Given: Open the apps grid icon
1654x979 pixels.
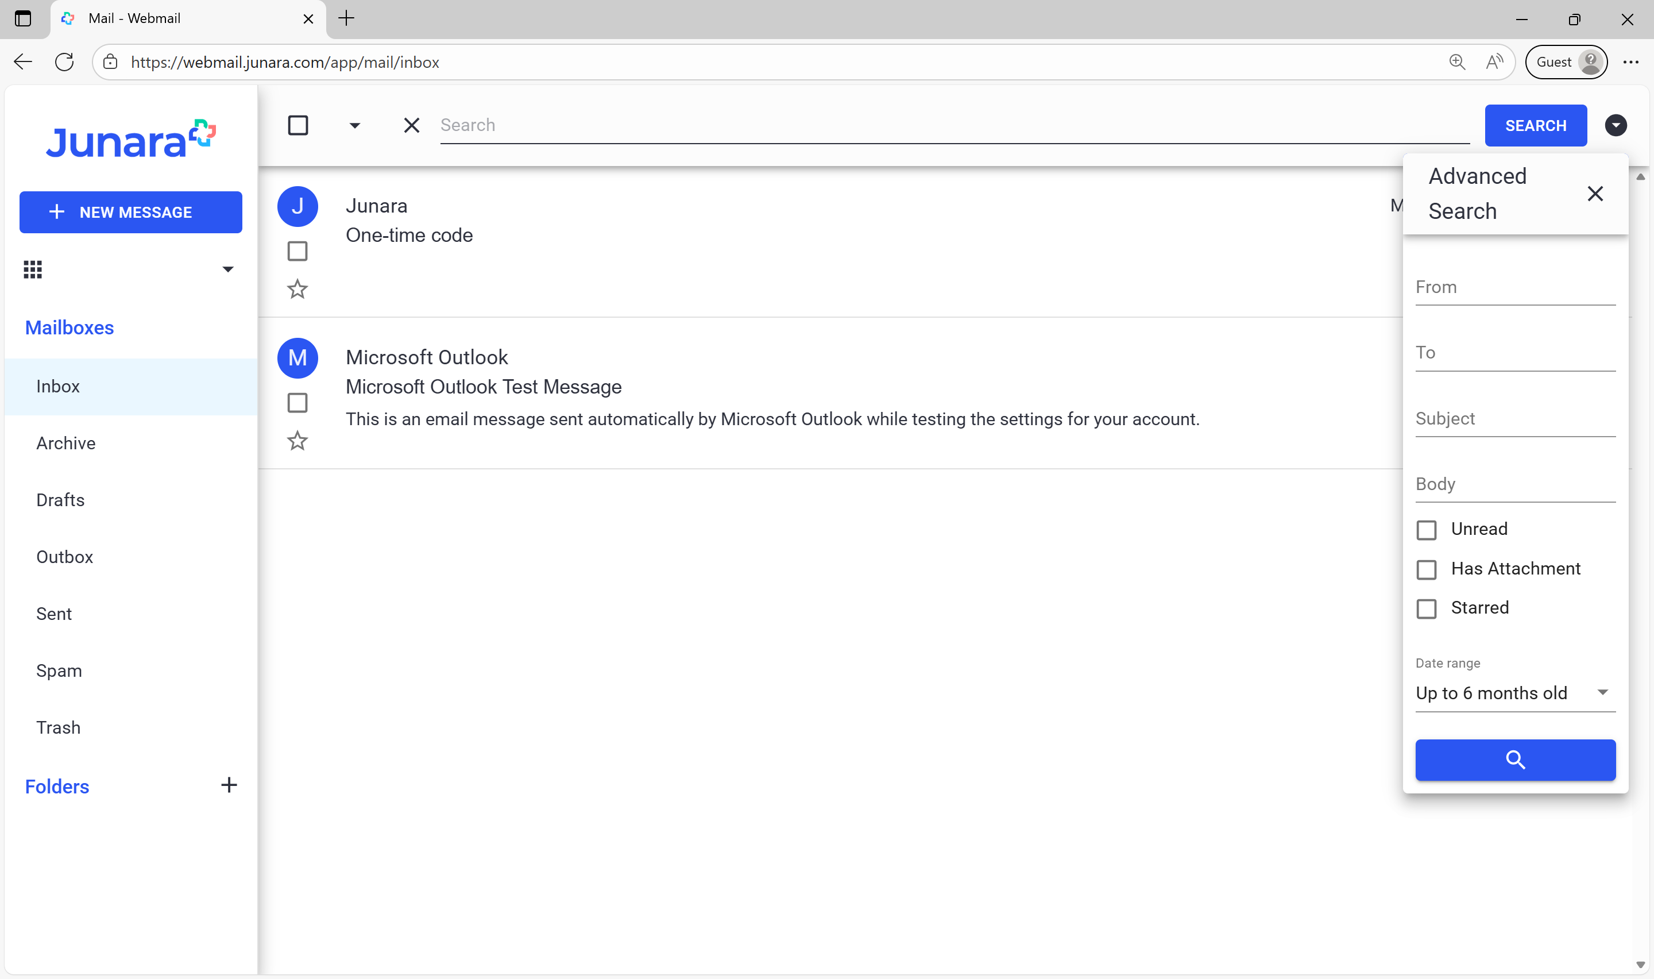Looking at the screenshot, I should (33, 269).
